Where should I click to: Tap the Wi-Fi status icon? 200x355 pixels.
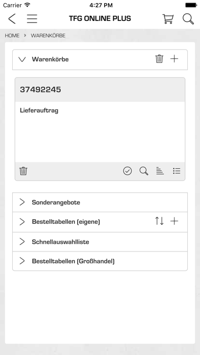(28, 5)
